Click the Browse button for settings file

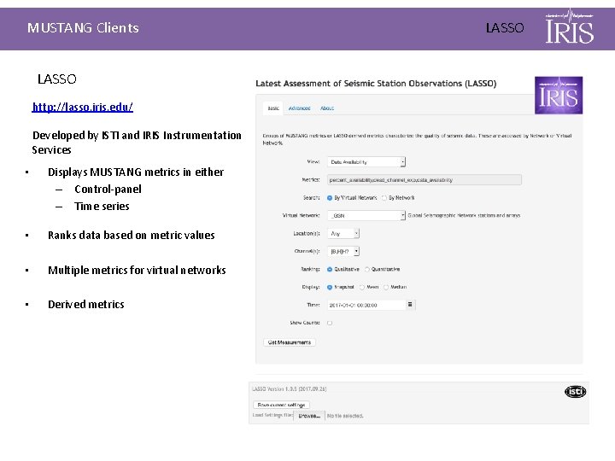[x=309, y=416]
